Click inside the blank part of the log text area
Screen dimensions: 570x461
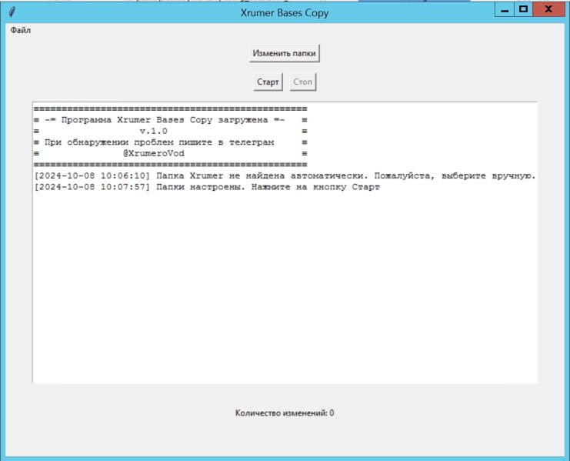[285, 287]
